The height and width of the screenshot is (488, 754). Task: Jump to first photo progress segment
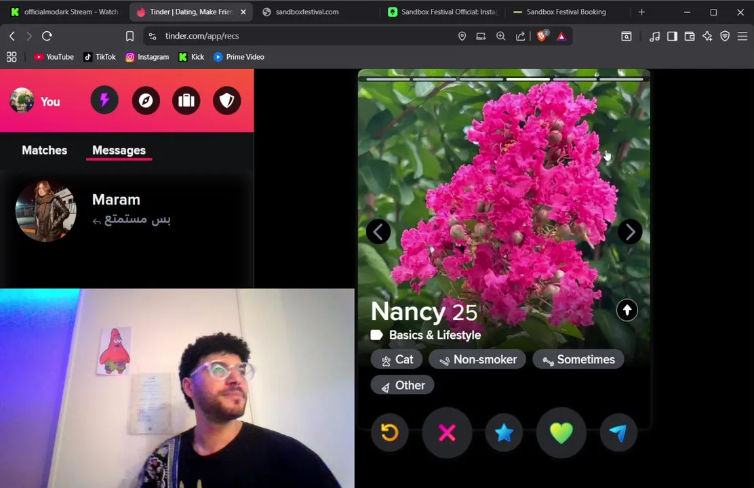tap(388, 79)
